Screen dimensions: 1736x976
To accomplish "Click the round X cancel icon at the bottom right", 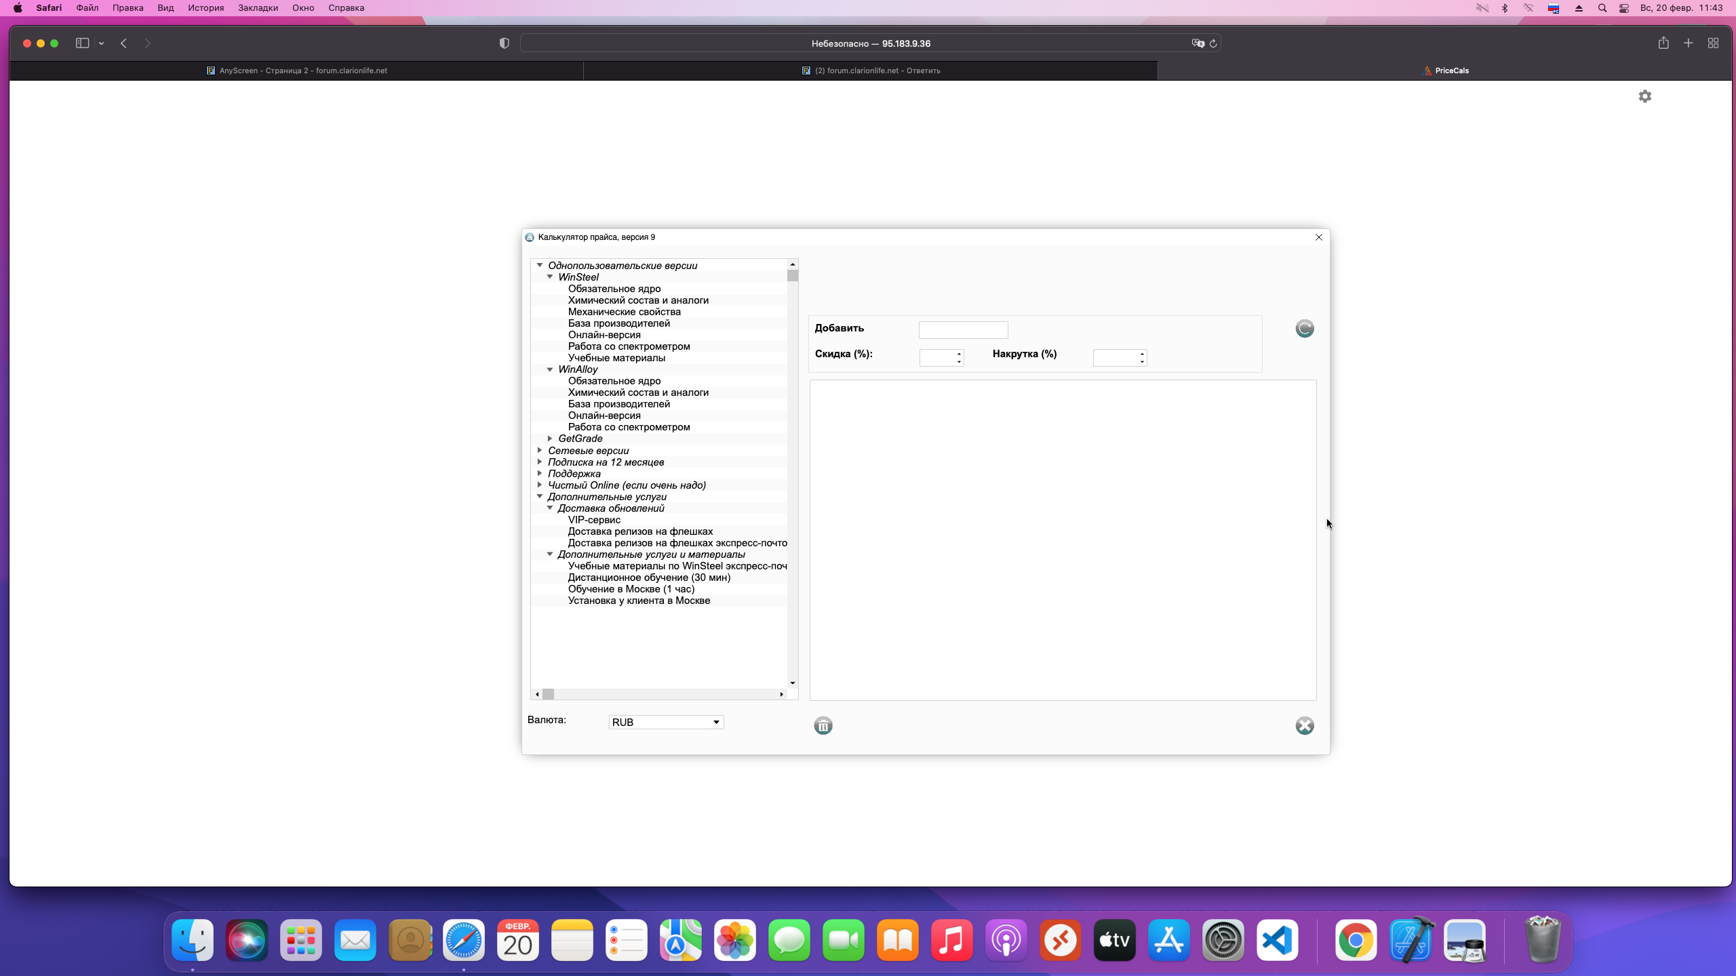I will (1304, 726).
